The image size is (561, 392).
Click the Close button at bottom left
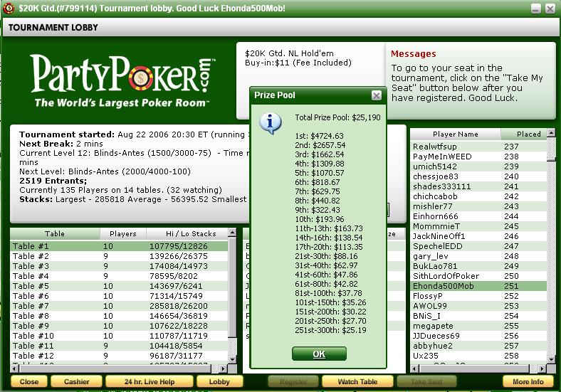coord(29,381)
